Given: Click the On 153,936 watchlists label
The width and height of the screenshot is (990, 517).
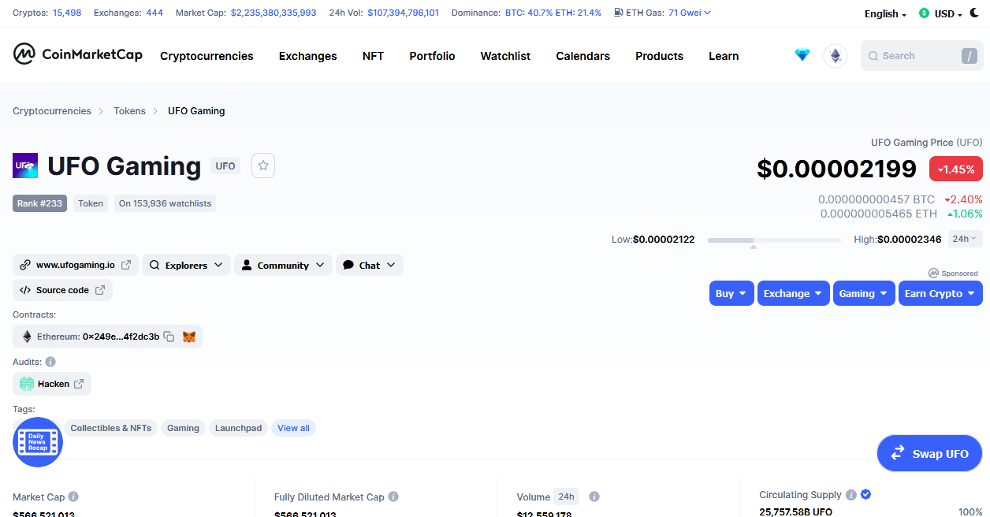Looking at the screenshot, I should pos(165,203).
